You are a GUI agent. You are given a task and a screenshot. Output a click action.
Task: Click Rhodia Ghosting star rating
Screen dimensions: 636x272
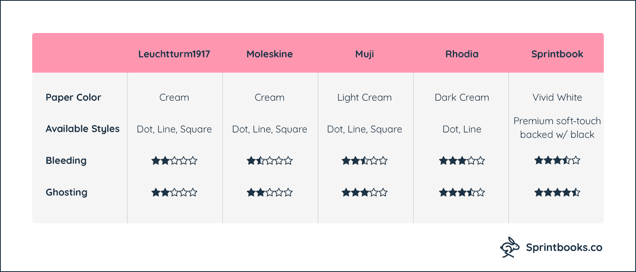coord(462,192)
